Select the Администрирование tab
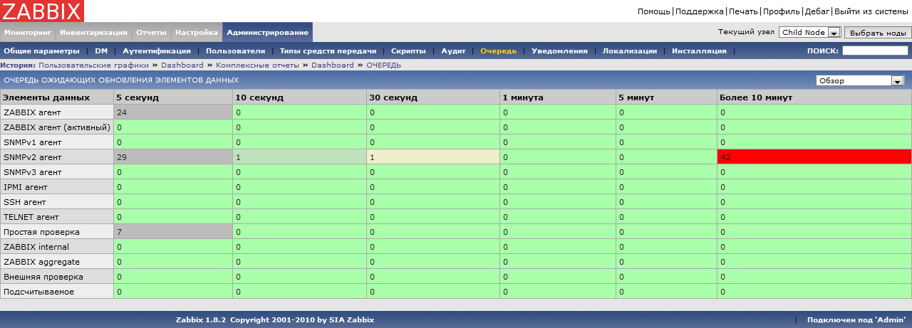 click(x=267, y=33)
